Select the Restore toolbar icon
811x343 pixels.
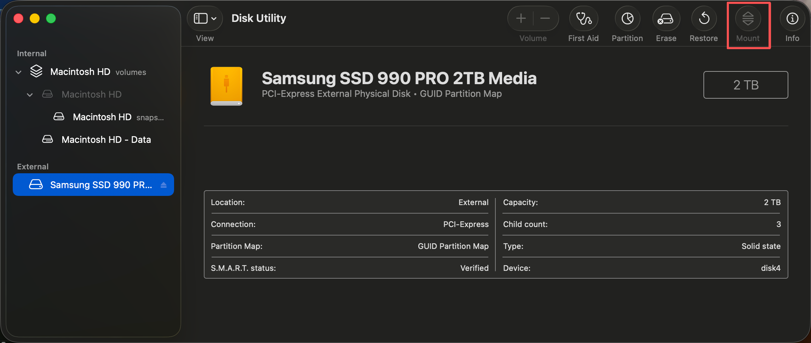tap(704, 19)
